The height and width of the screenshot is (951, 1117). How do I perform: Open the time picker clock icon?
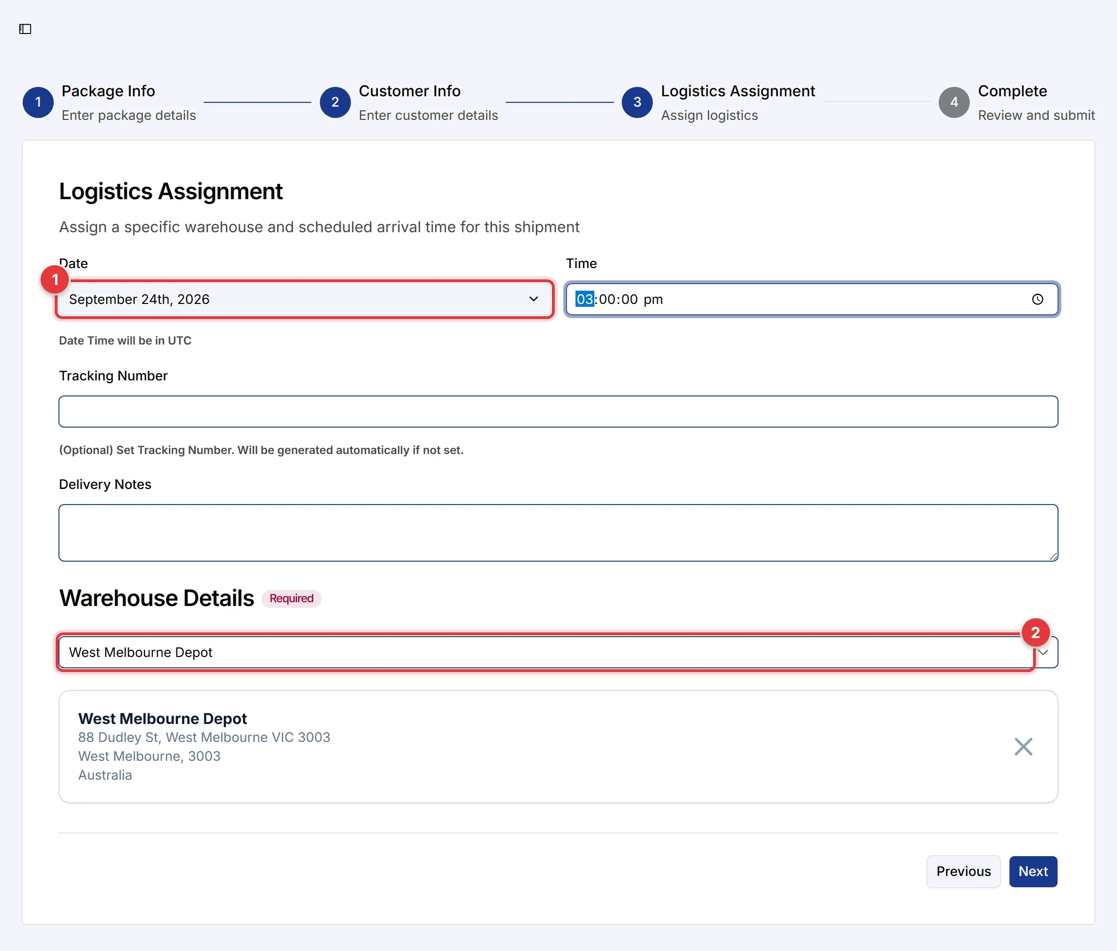click(1037, 299)
